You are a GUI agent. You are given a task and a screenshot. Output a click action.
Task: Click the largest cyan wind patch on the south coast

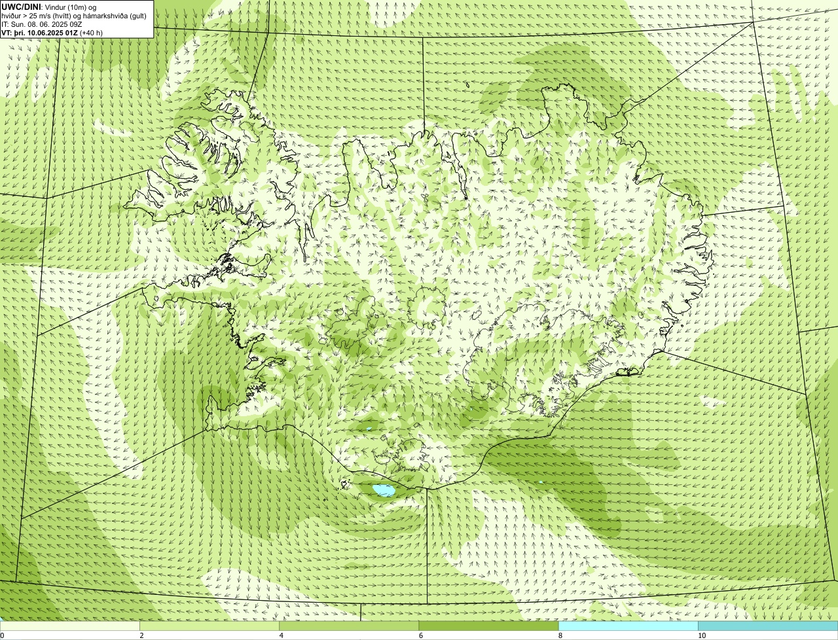click(x=384, y=490)
